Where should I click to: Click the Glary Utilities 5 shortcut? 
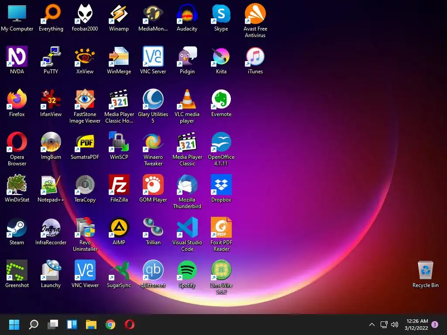pos(153,99)
